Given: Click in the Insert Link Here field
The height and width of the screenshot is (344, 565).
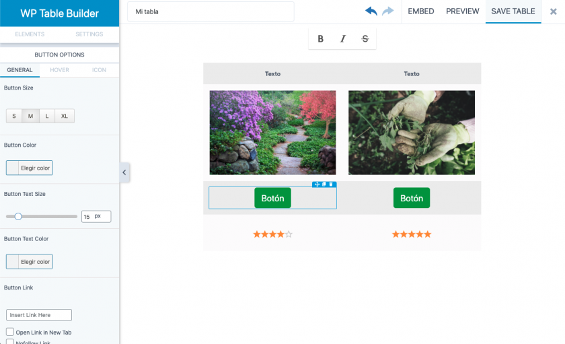Looking at the screenshot, I should [x=39, y=315].
